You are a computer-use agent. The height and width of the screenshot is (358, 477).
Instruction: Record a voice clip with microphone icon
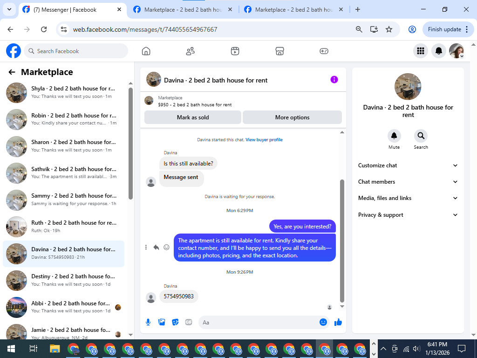[x=148, y=323]
